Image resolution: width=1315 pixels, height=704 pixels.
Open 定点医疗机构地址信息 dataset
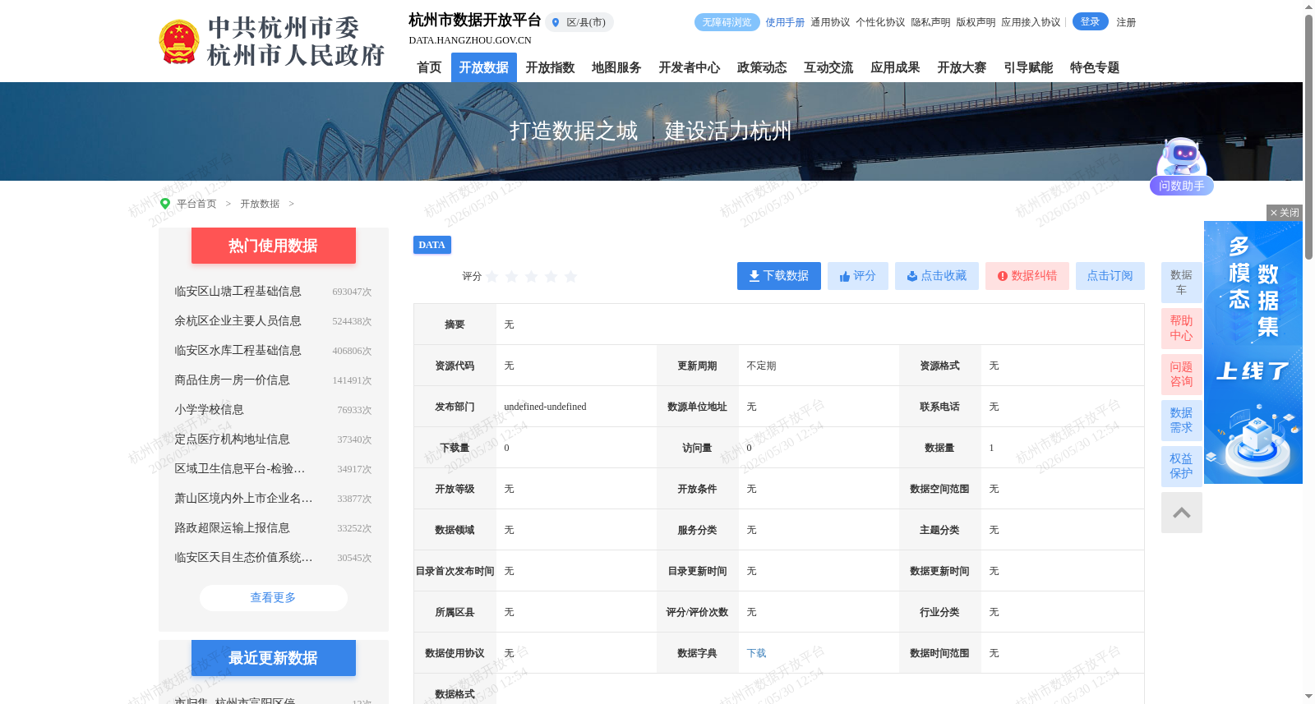(x=232, y=439)
